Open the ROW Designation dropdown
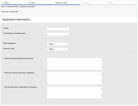138x106 pixels. [x=58, y=44]
